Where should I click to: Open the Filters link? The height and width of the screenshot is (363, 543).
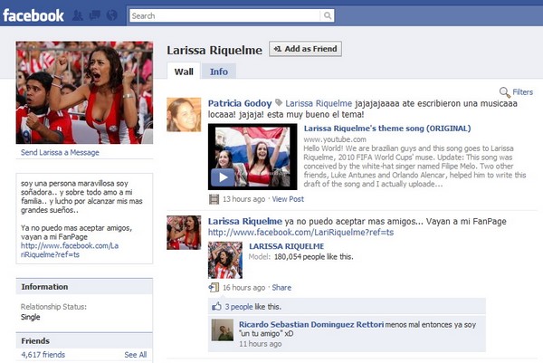point(522,92)
